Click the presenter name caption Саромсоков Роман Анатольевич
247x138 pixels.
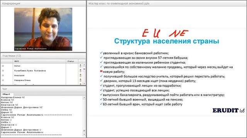click(x=30, y=49)
